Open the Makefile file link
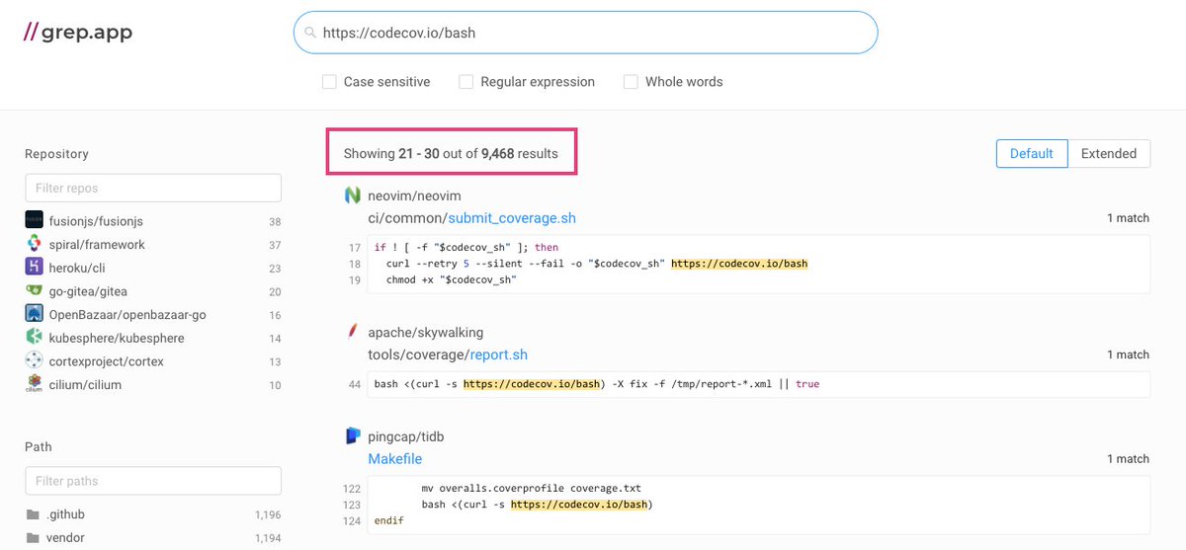The image size is (1186, 550). pos(395,459)
